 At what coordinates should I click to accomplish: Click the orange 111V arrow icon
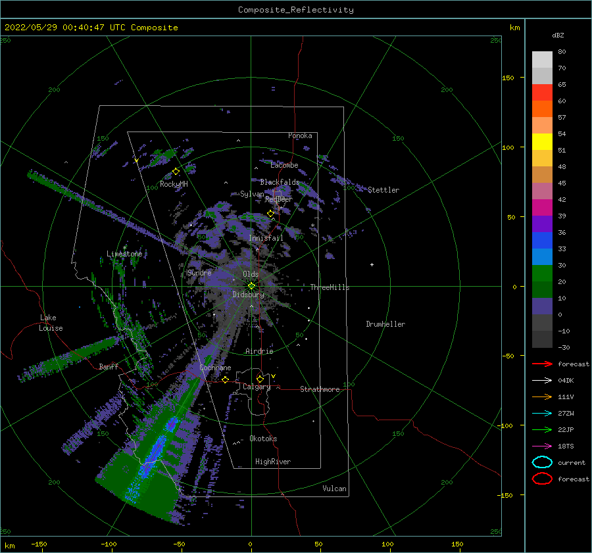(x=542, y=397)
